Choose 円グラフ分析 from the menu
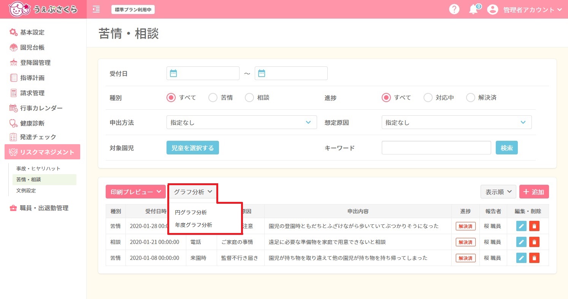The image size is (568, 299). pos(191,212)
